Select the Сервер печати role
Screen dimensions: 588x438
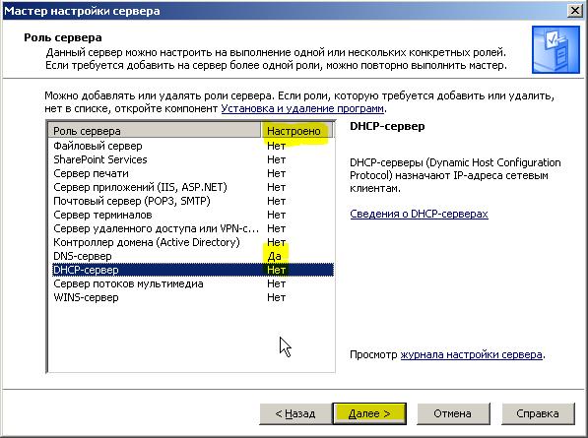pyautogui.click(x=193, y=173)
